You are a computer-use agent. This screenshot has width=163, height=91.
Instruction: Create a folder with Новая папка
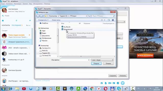[x=56, y=20]
